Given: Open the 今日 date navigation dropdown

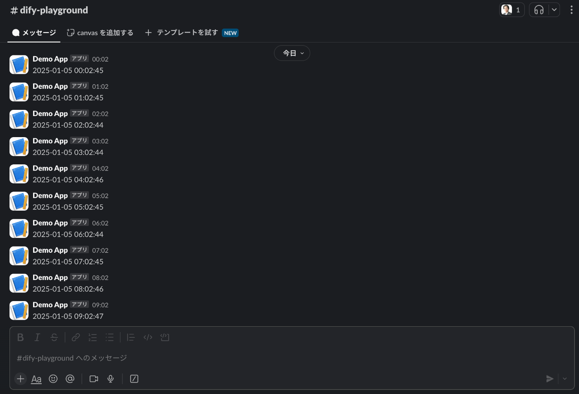Looking at the screenshot, I should point(292,53).
